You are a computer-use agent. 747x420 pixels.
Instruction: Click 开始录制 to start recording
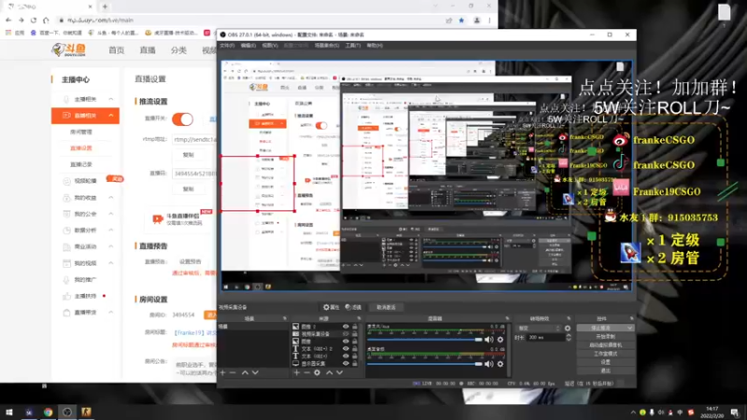605,337
